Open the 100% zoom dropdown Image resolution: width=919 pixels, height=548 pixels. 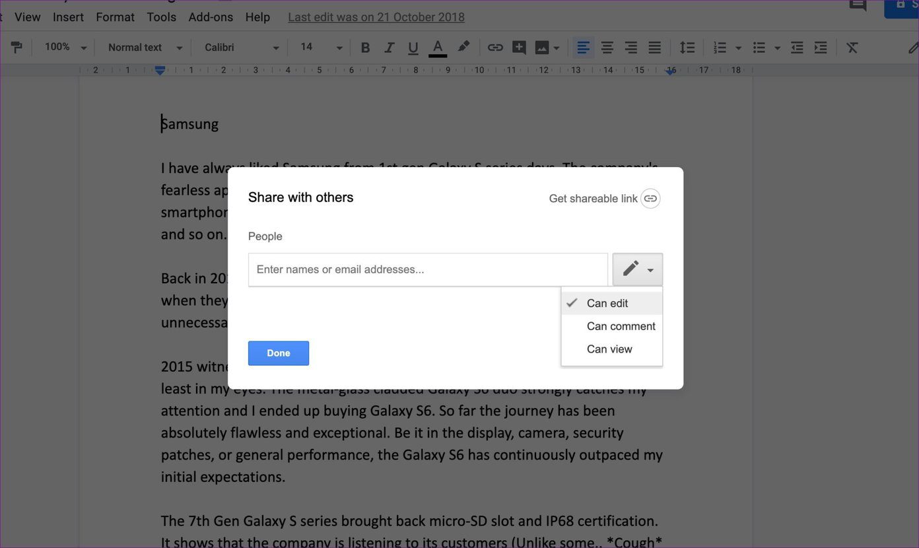(65, 48)
